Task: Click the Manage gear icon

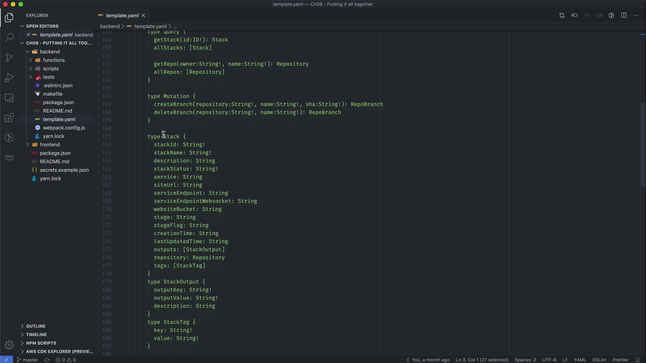Action: click(x=9, y=345)
